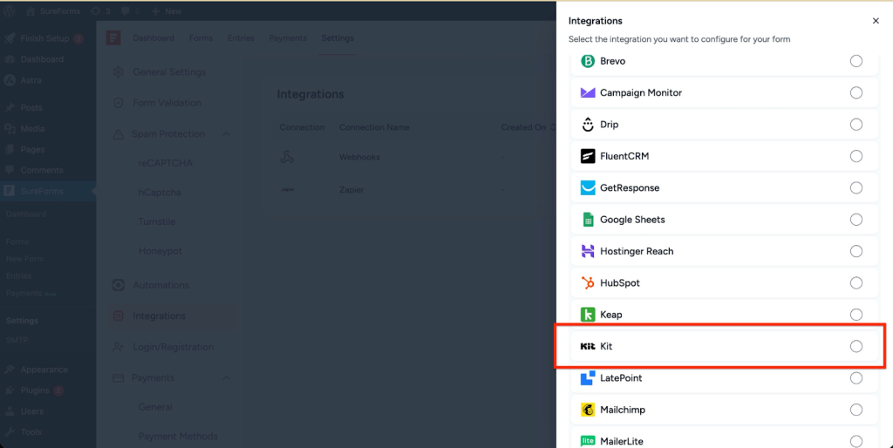
Task: Select the Kit integration radio button
Action: point(856,346)
